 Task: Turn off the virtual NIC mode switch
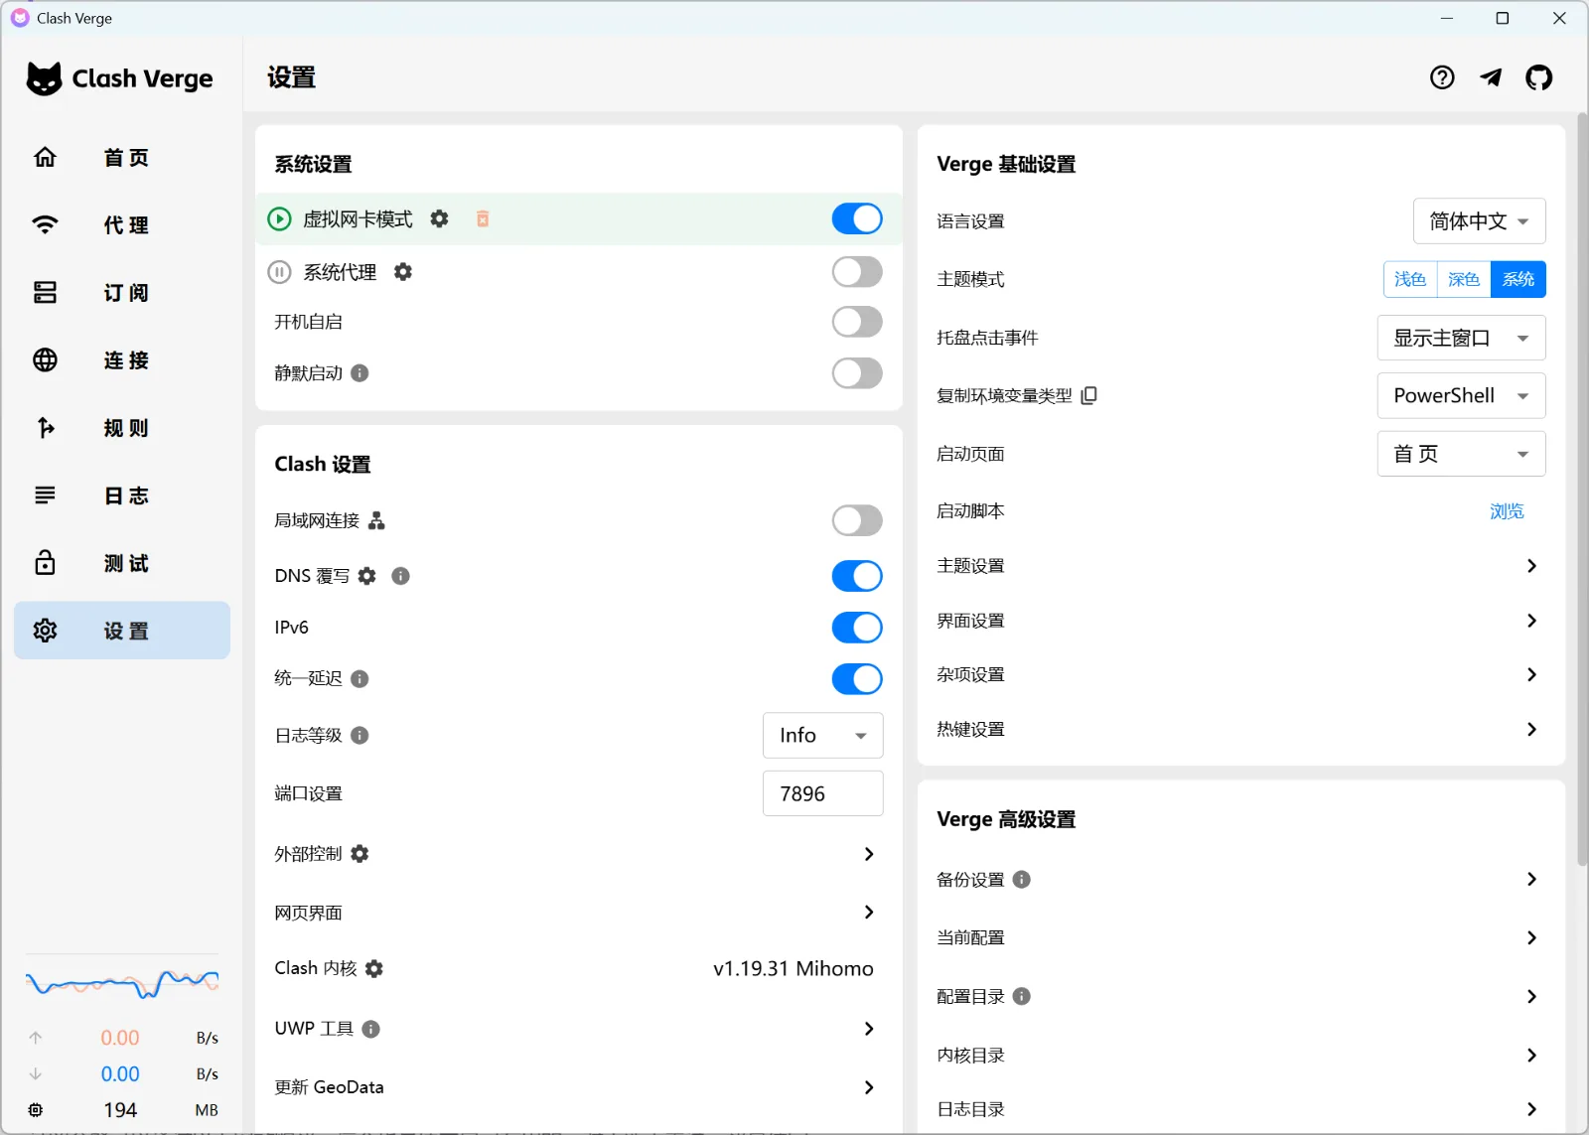pyautogui.click(x=857, y=218)
